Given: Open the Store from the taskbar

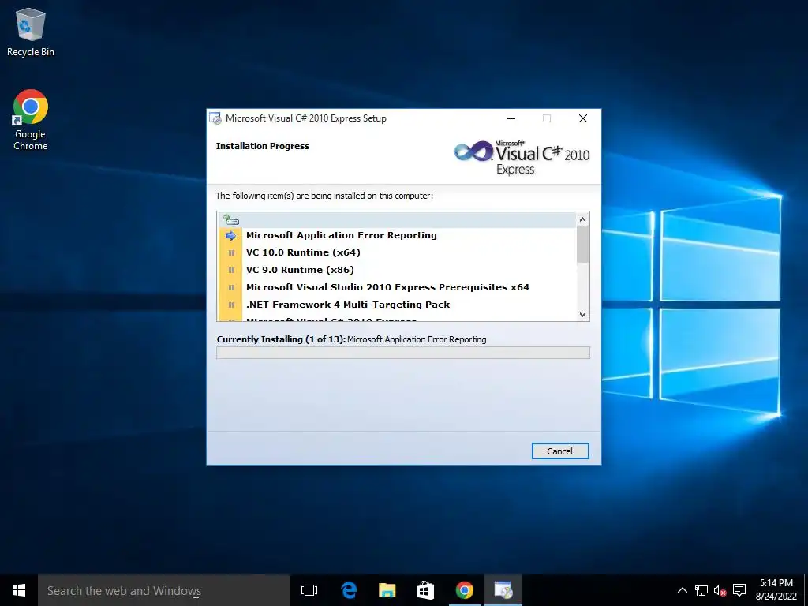Looking at the screenshot, I should point(425,590).
